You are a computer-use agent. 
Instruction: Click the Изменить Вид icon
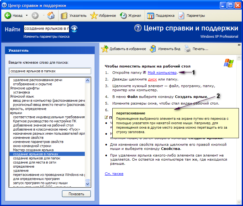click(x=153, y=49)
